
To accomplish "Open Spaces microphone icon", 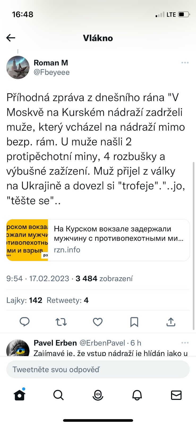I will 98,395.
